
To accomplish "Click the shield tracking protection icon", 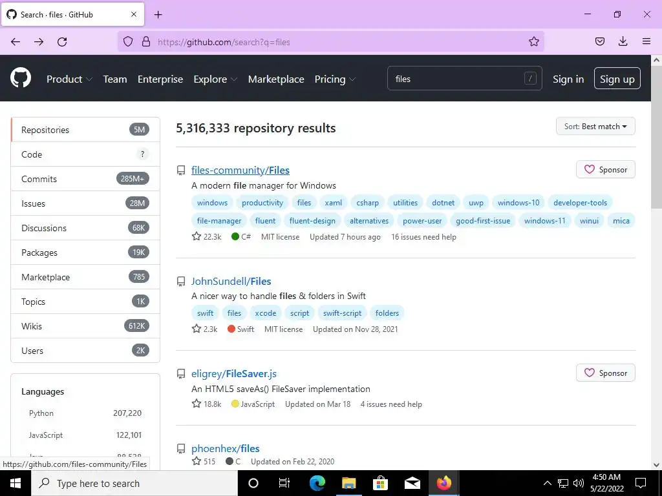I will coord(128,41).
